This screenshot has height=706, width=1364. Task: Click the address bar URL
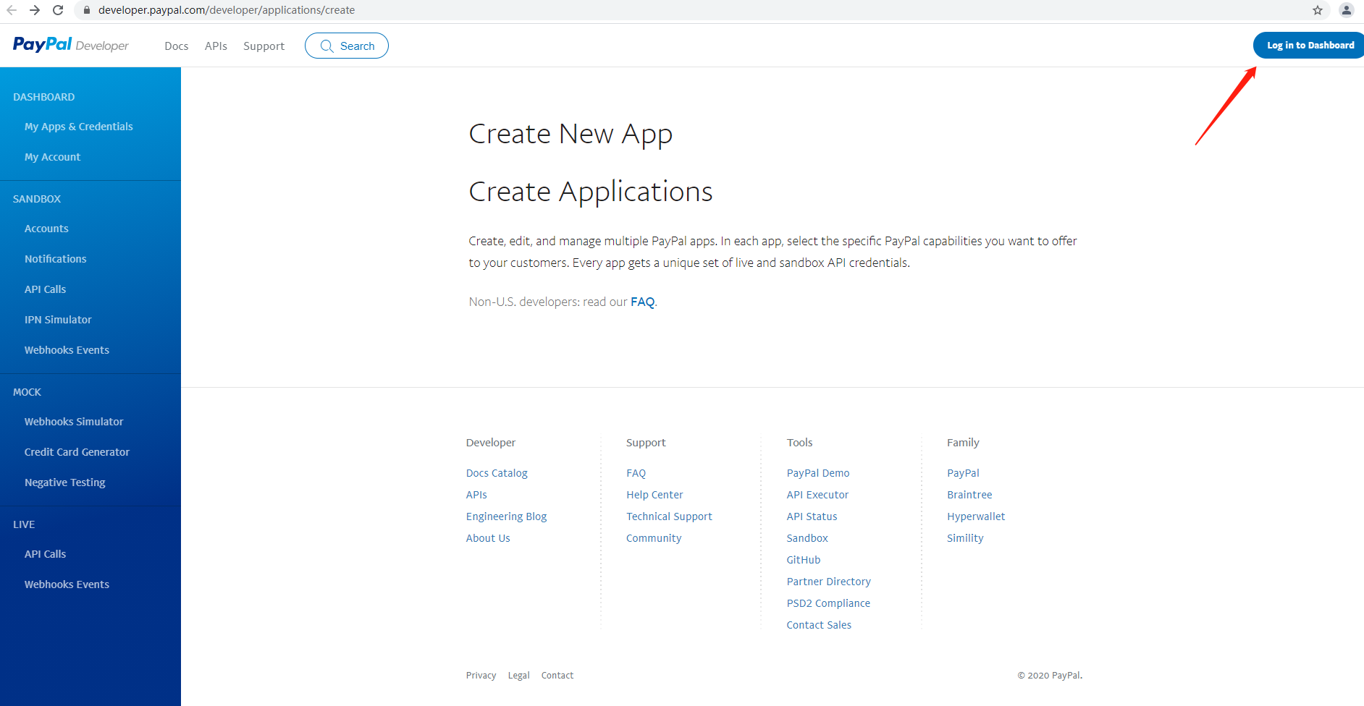227,10
